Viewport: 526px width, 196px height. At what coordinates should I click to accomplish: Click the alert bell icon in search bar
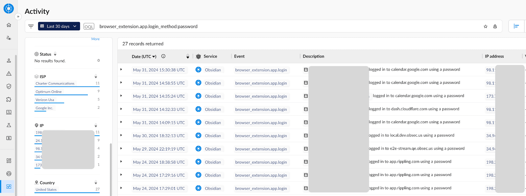coord(495,27)
